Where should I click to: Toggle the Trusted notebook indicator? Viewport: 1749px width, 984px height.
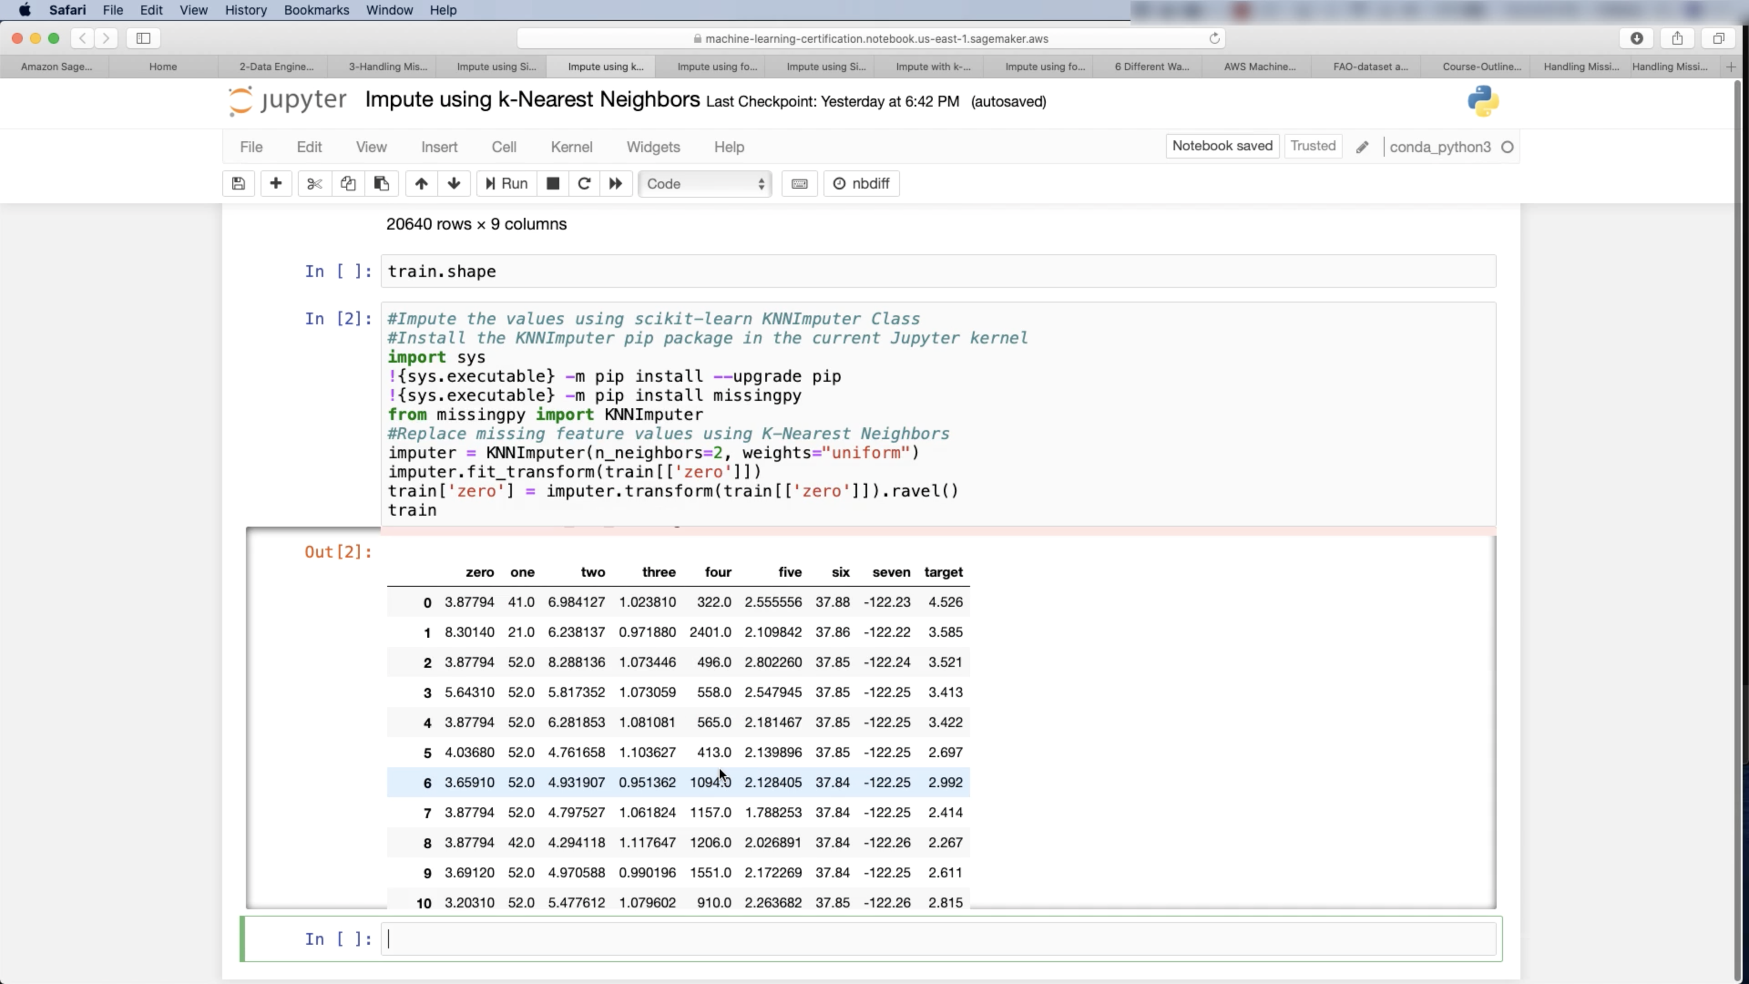tap(1312, 146)
